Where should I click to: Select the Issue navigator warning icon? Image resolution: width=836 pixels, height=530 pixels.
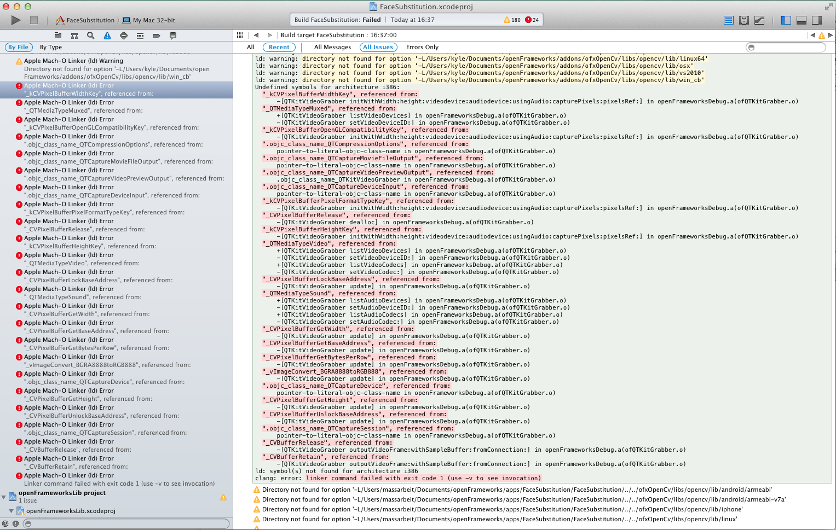[107, 36]
